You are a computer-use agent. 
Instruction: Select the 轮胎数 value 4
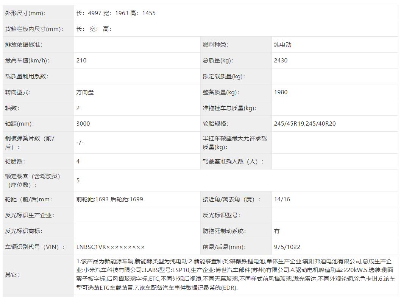(x=77, y=161)
